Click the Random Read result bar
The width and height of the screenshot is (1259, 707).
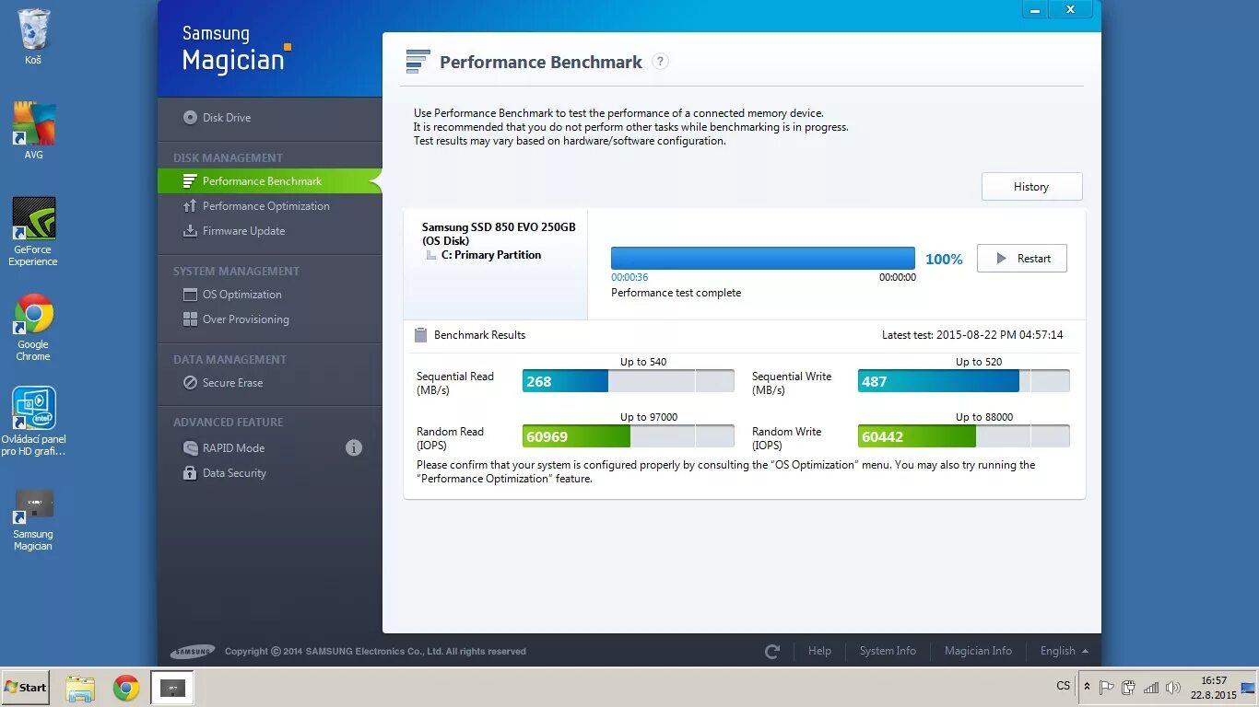pyautogui.click(x=628, y=436)
